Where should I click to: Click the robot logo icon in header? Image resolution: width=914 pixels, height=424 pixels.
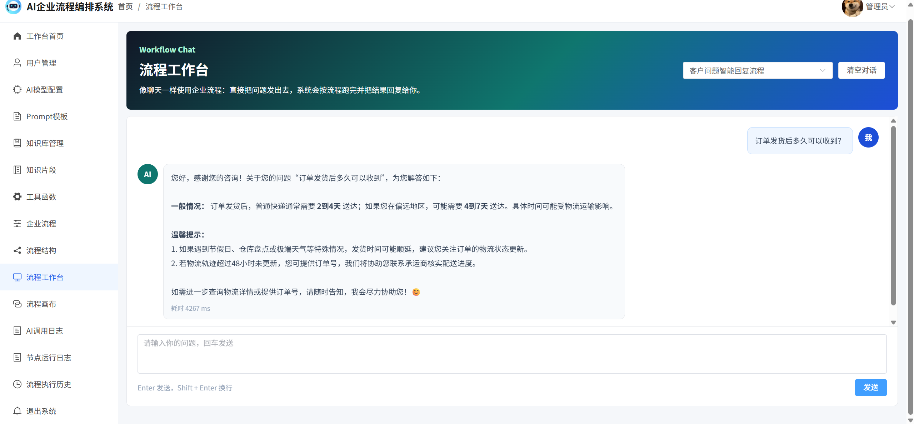(x=14, y=6)
